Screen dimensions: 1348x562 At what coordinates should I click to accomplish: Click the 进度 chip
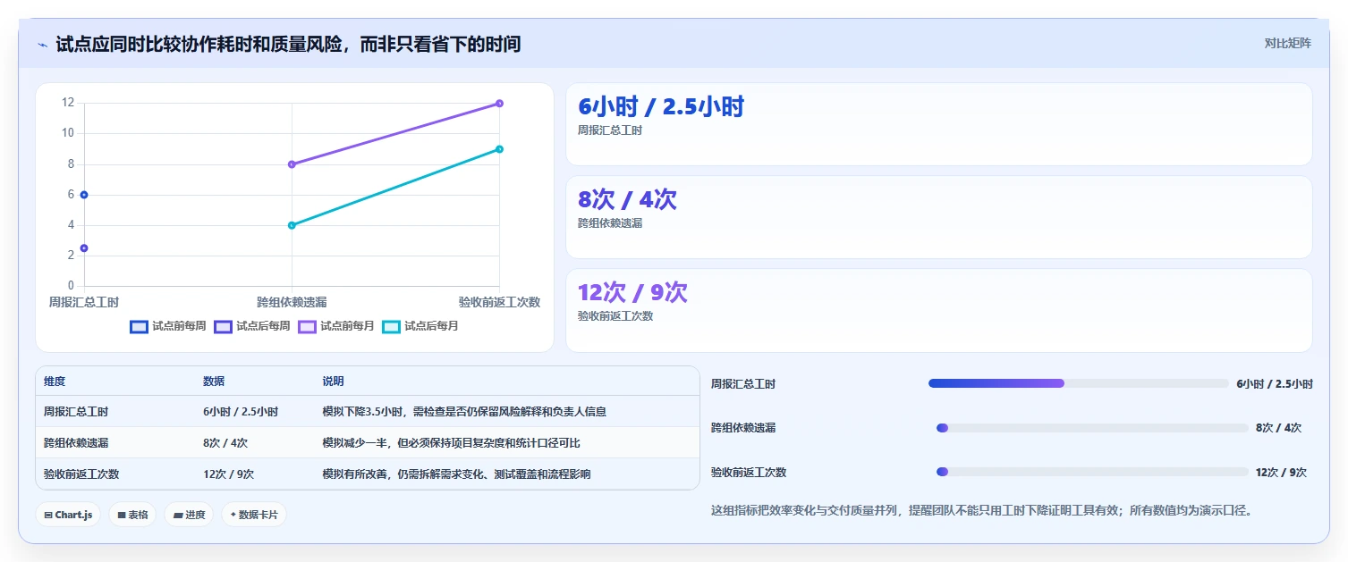[189, 515]
